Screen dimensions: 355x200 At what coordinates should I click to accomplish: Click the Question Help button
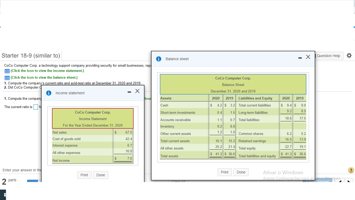pos(328,56)
